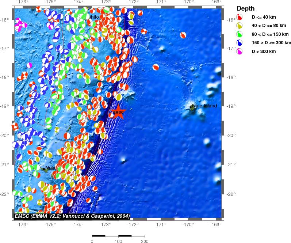Click the Niue Island location dot

[x=192, y=107]
